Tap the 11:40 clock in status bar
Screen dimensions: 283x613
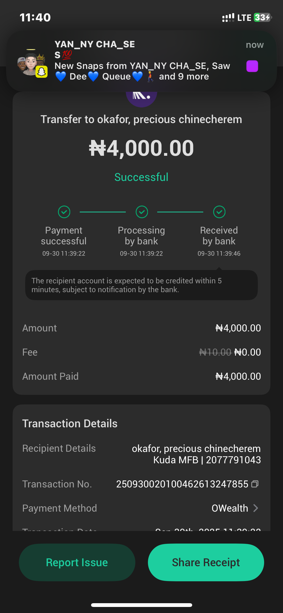click(35, 18)
